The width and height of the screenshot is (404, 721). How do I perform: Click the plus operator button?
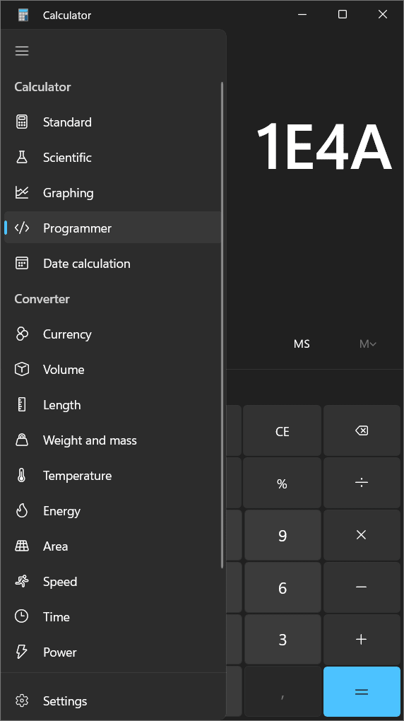(362, 639)
